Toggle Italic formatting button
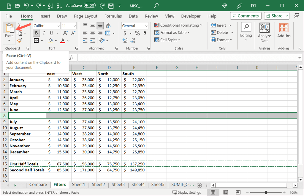Screen dimensions: 304x196 (x=44, y=33)
